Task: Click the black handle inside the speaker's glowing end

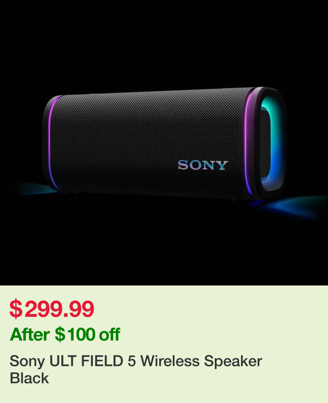Action: click(266, 144)
